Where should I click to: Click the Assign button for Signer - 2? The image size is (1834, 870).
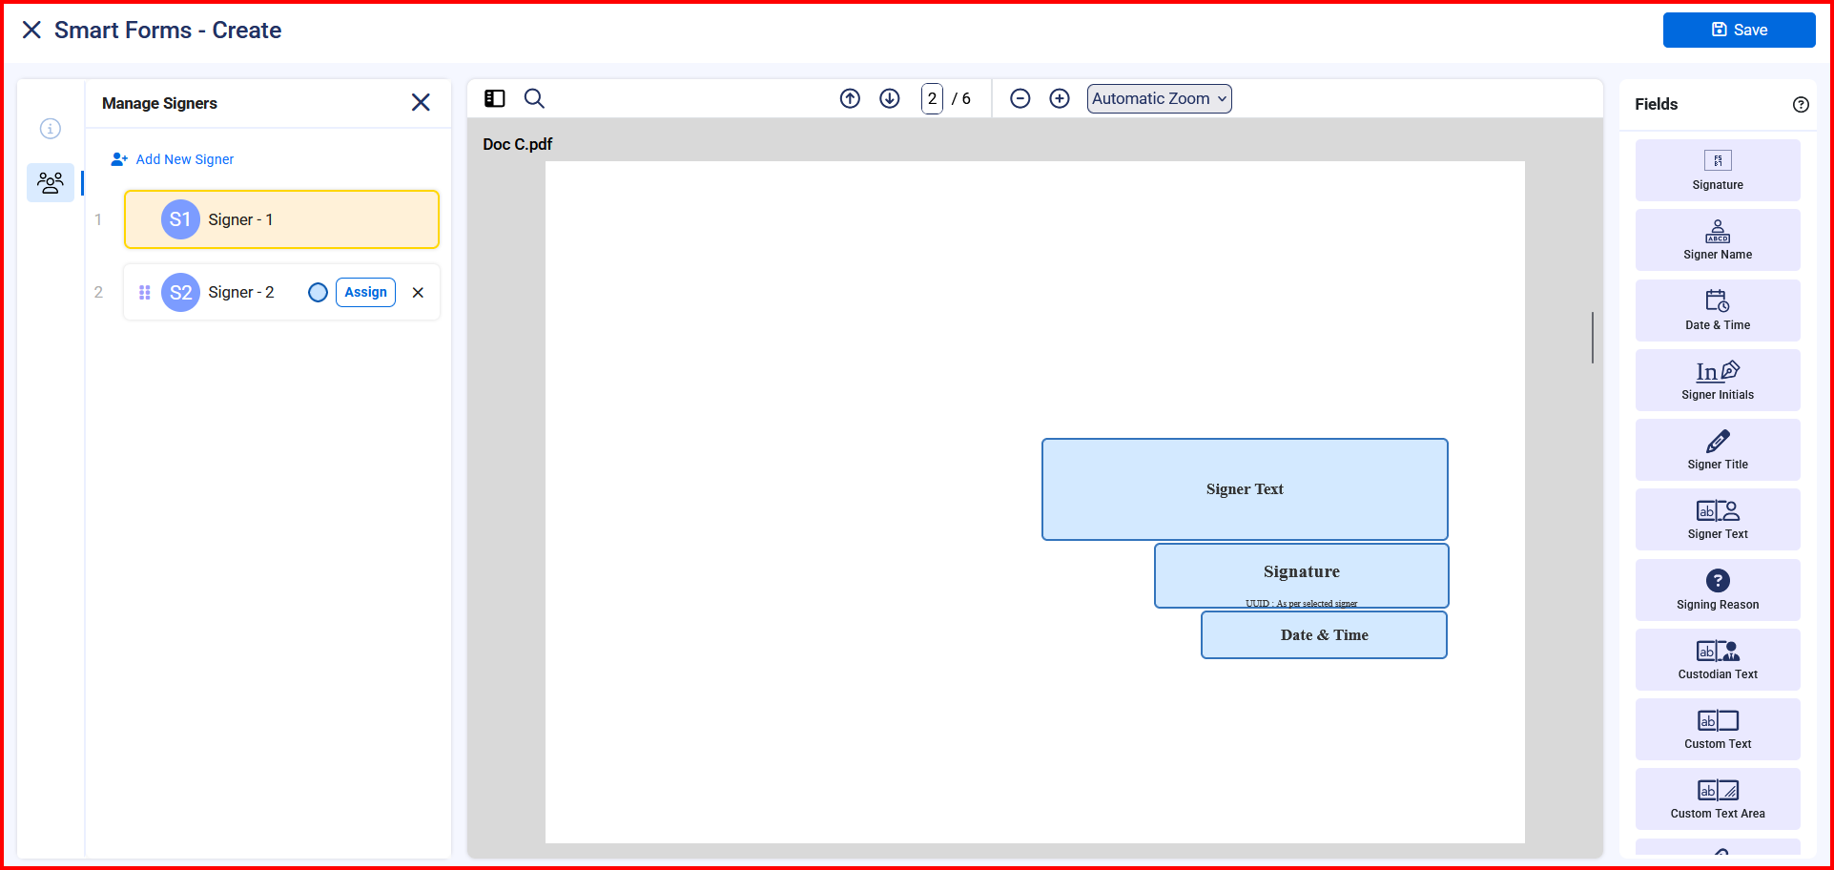coord(365,292)
